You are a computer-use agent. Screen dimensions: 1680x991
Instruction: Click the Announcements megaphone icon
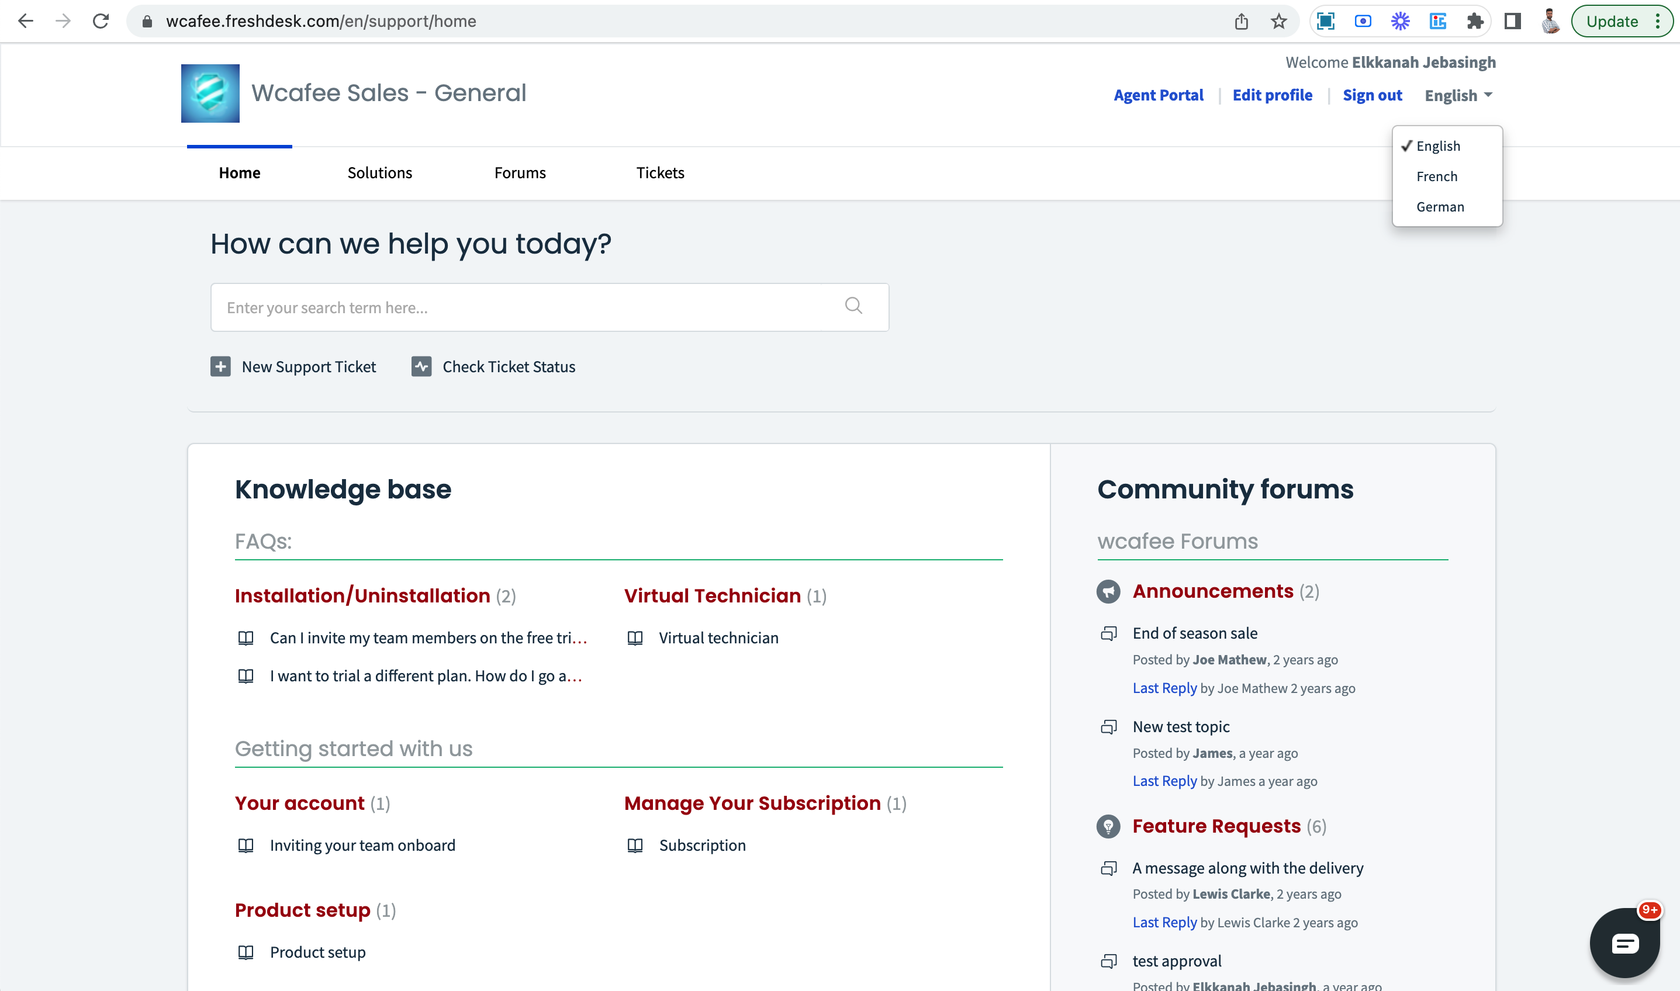click(x=1108, y=592)
